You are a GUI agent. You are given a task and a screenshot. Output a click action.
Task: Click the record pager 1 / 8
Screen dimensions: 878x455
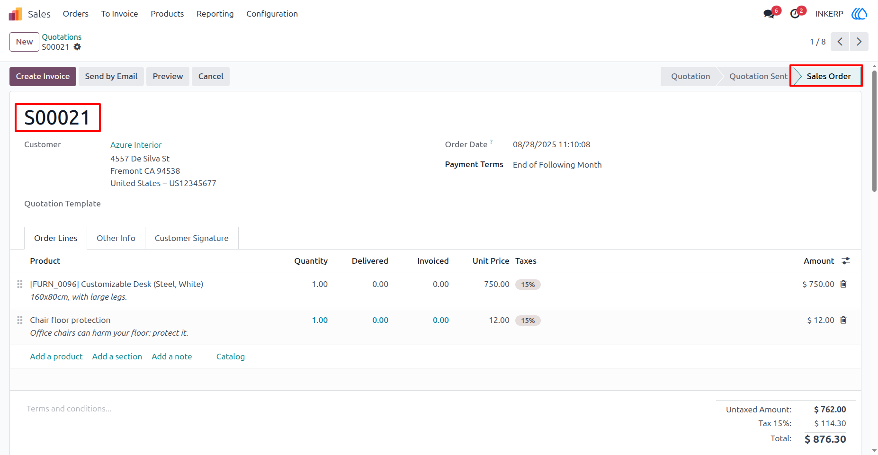click(x=818, y=42)
